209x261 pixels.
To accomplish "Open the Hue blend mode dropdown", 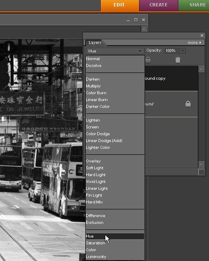I will [115, 51].
